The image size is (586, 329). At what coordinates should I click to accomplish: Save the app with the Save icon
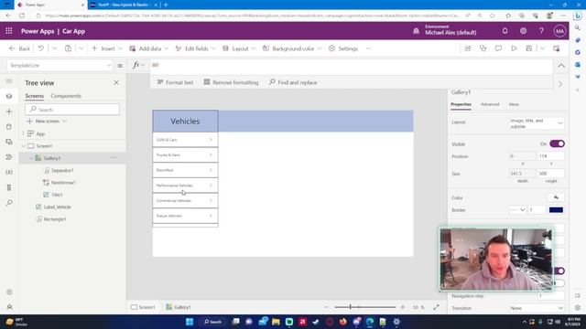pyautogui.click(x=529, y=48)
